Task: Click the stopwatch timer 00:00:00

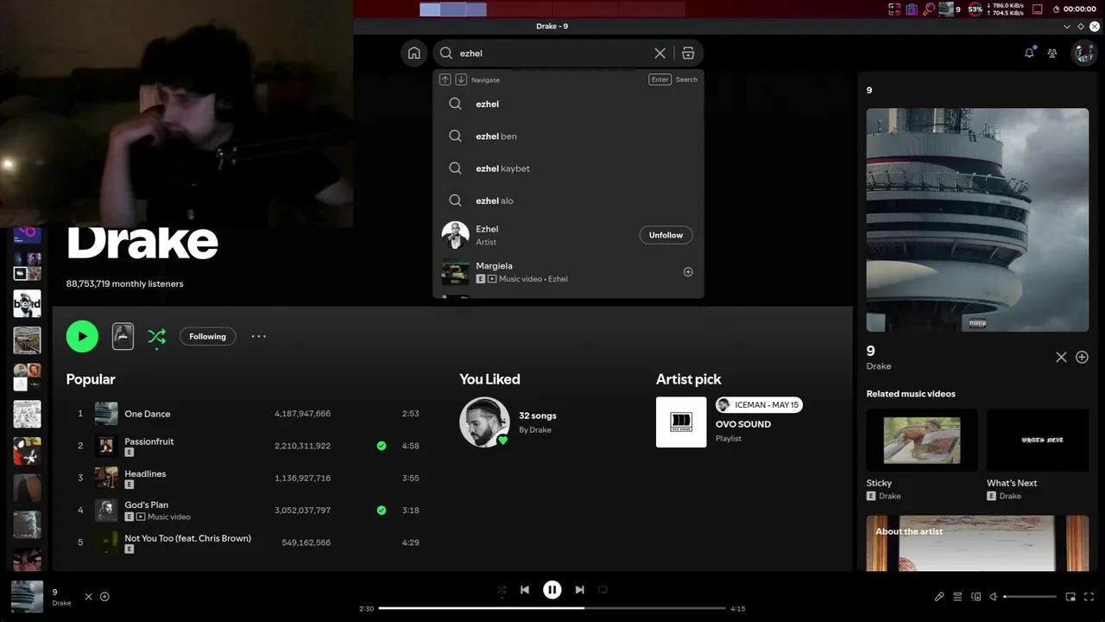Action: [1075, 10]
